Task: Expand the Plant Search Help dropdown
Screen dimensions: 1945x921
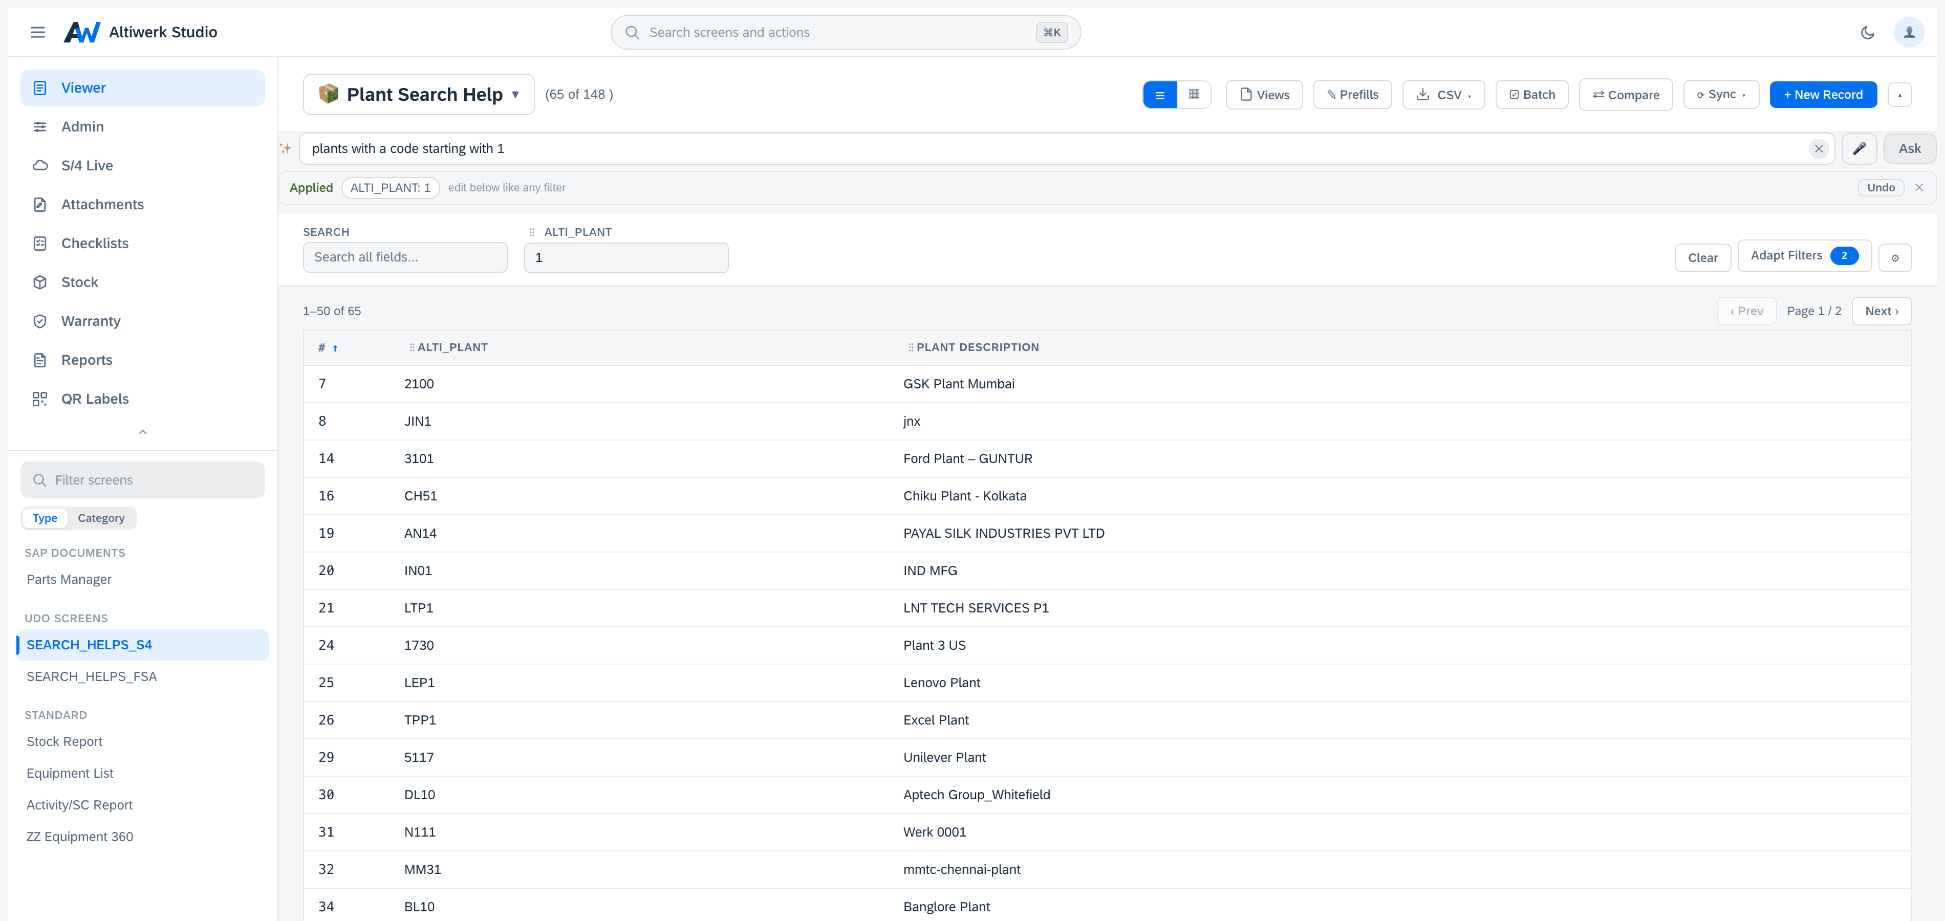Action: (x=419, y=94)
